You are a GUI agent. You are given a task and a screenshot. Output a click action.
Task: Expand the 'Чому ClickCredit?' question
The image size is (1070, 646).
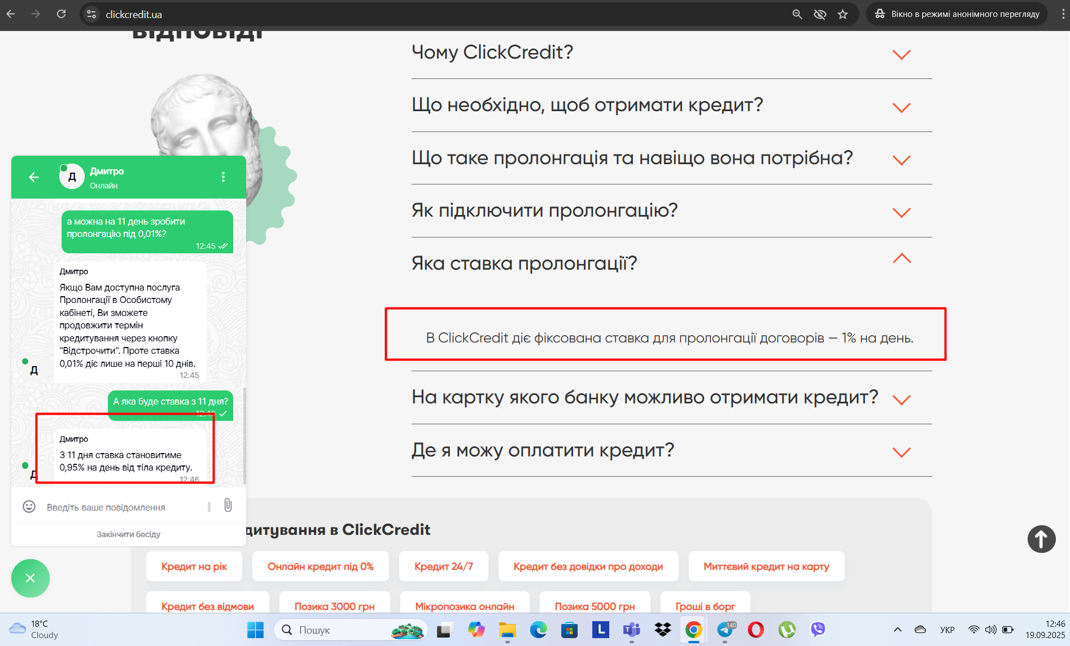pos(671,52)
